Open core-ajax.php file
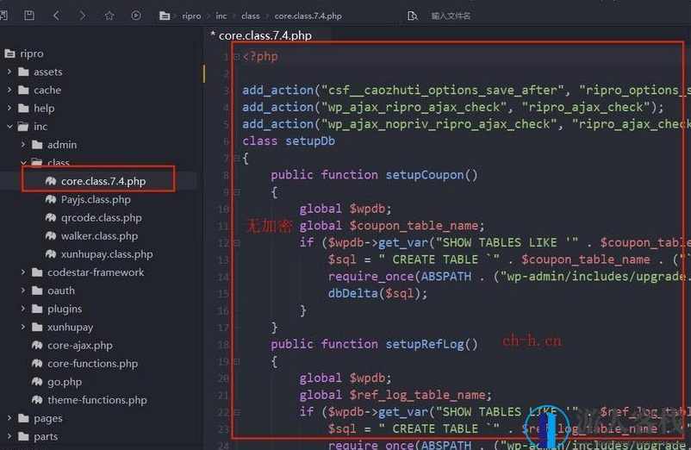The width and height of the screenshot is (691, 450). (x=80, y=345)
